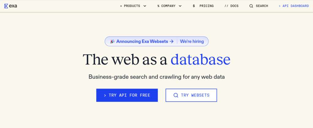Click the exa wordmark text
Viewport: 313px width, 128px height.
coord(13,6)
